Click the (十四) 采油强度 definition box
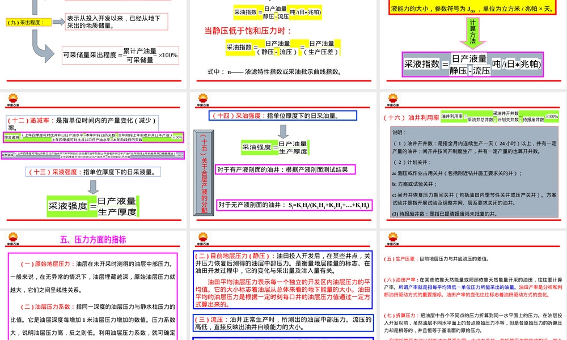The height and width of the screenshot is (340, 567). [283, 116]
